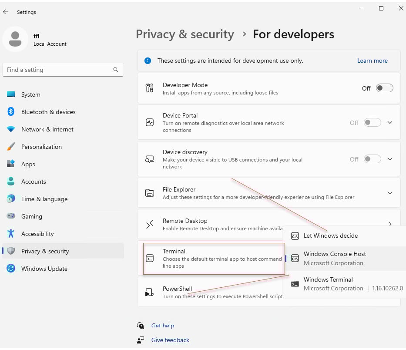Viewport: 406px width, 350px height.
Task: Click the Apps icon in sidebar
Action: (x=11, y=164)
